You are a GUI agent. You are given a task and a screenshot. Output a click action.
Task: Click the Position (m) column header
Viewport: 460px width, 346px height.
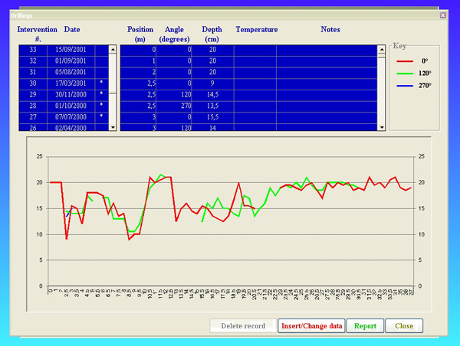point(140,34)
